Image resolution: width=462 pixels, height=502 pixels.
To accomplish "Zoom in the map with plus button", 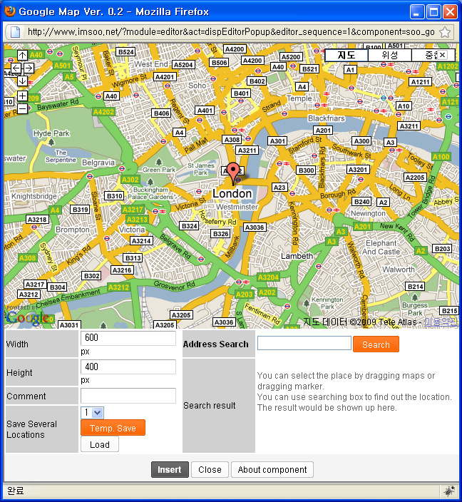I will 22,96.
